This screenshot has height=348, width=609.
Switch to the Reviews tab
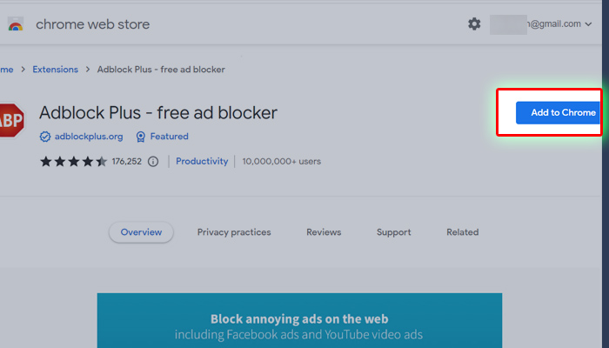click(324, 232)
